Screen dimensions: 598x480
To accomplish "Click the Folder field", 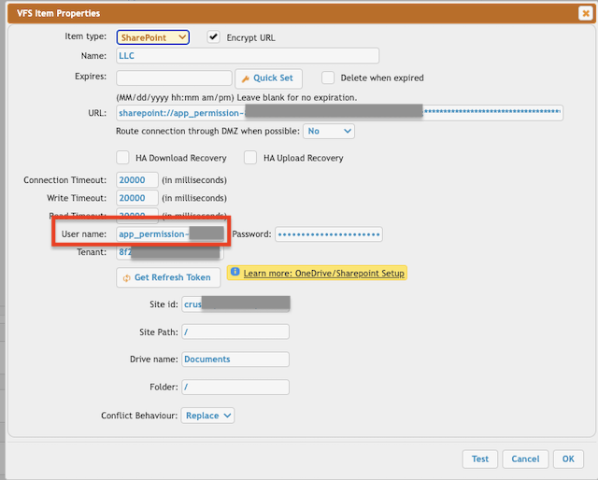I will [235, 387].
